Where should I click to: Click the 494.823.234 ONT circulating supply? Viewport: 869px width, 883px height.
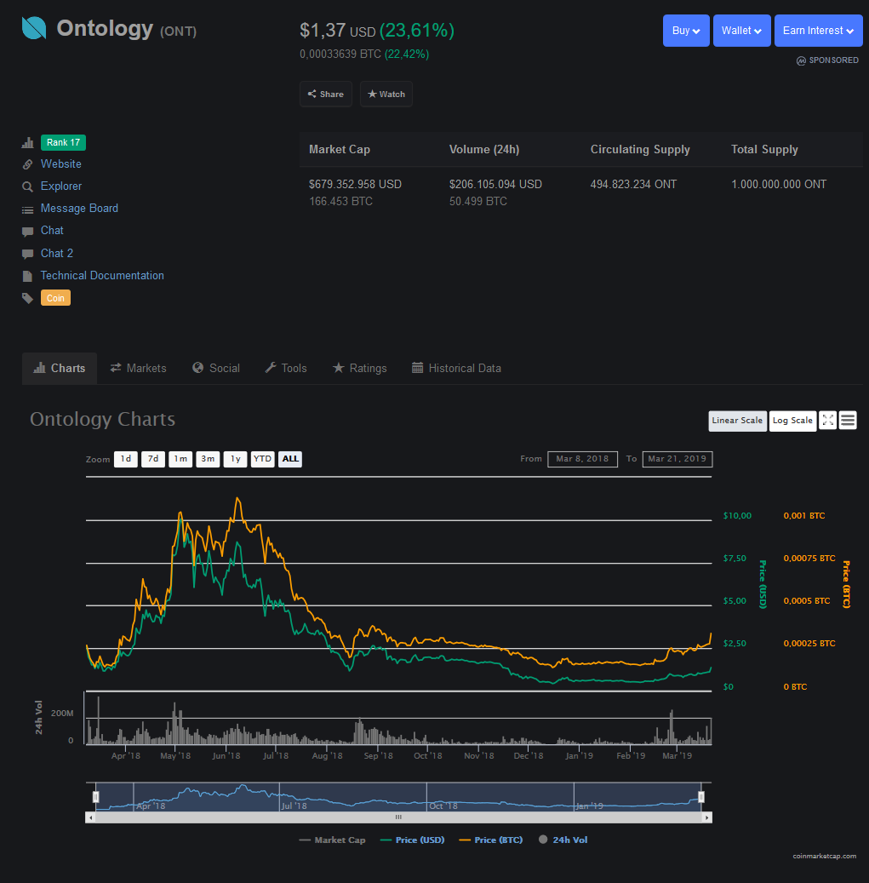pyautogui.click(x=633, y=184)
